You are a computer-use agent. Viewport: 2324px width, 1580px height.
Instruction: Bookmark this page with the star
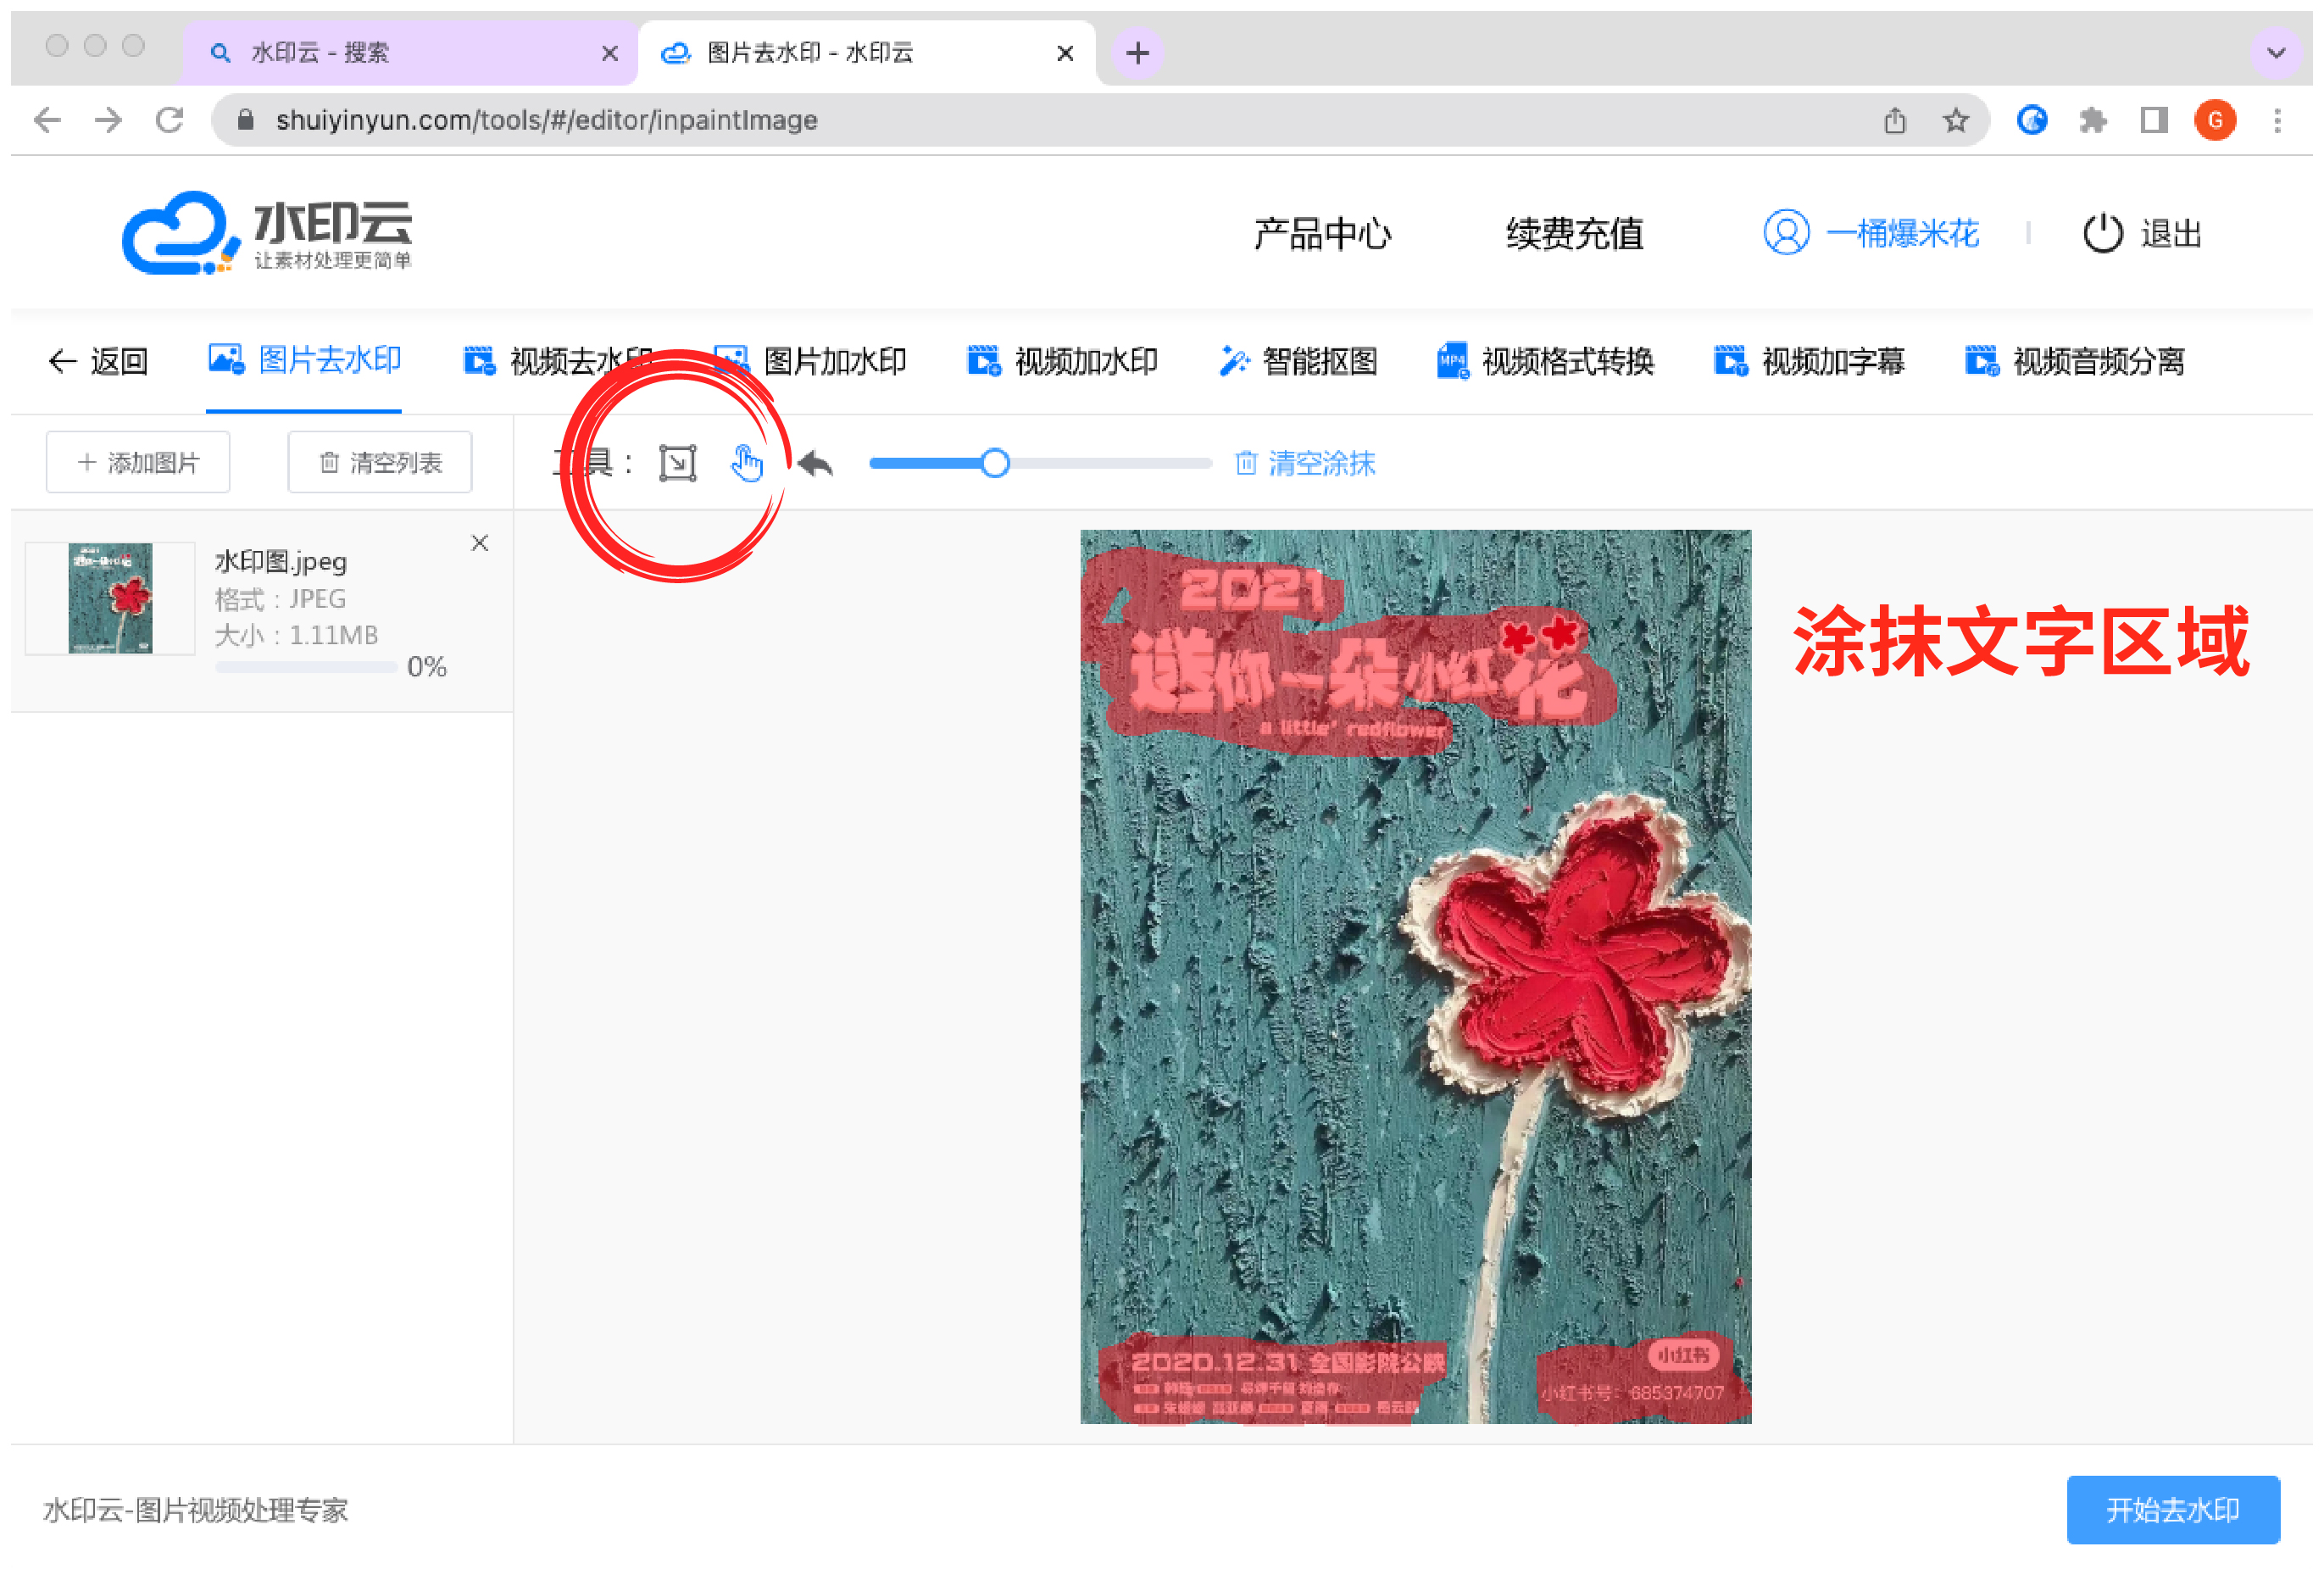[x=1956, y=121]
